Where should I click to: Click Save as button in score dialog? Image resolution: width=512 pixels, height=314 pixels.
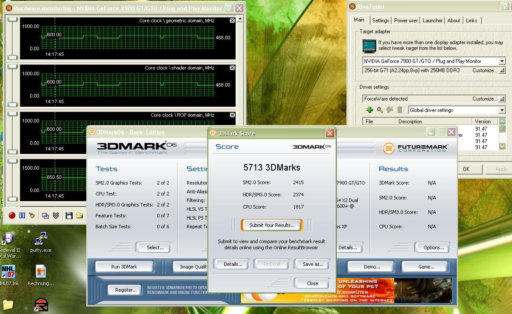click(313, 264)
